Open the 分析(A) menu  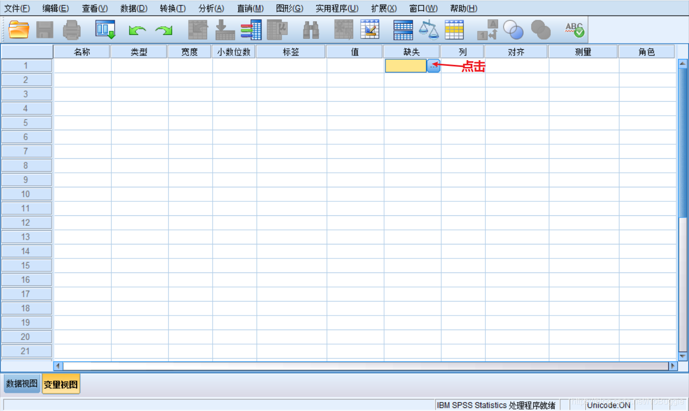[211, 8]
